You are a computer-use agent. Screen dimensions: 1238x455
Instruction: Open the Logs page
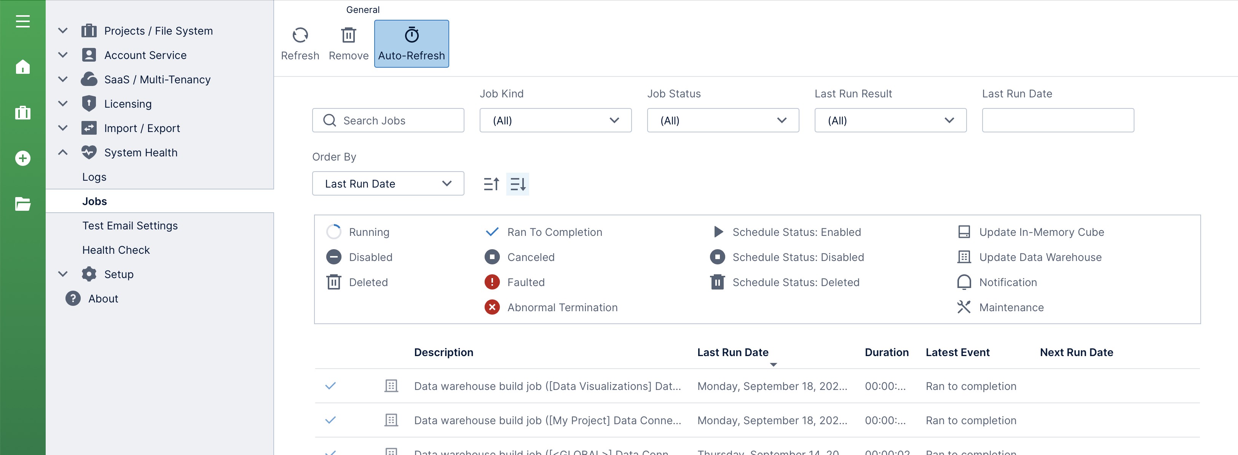94,176
